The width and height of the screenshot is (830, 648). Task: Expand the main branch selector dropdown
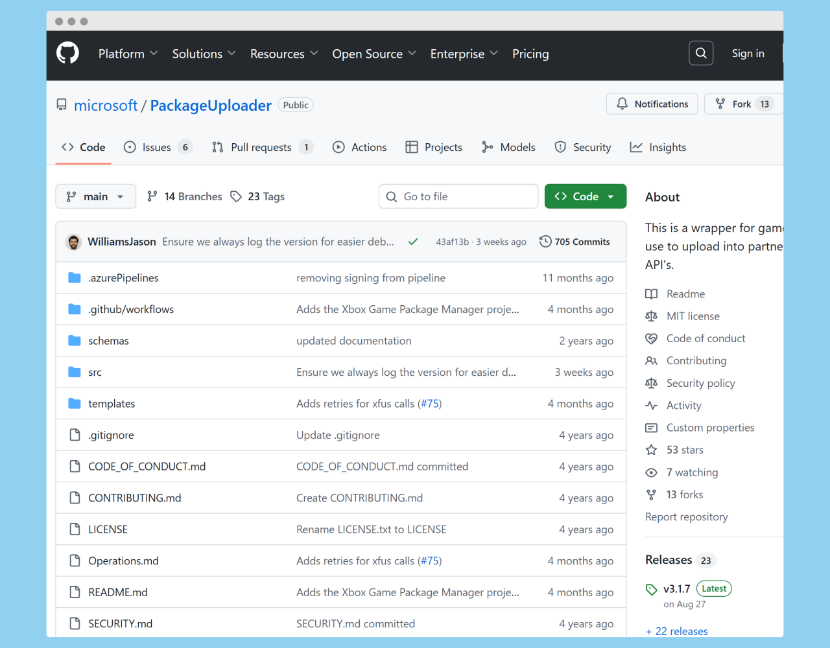(95, 196)
